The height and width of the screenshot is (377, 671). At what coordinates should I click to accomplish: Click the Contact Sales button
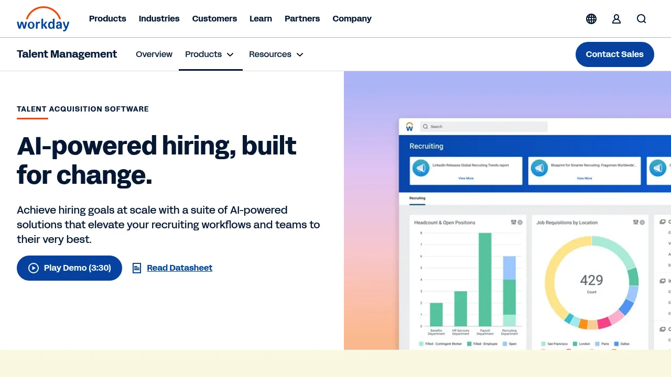614,54
